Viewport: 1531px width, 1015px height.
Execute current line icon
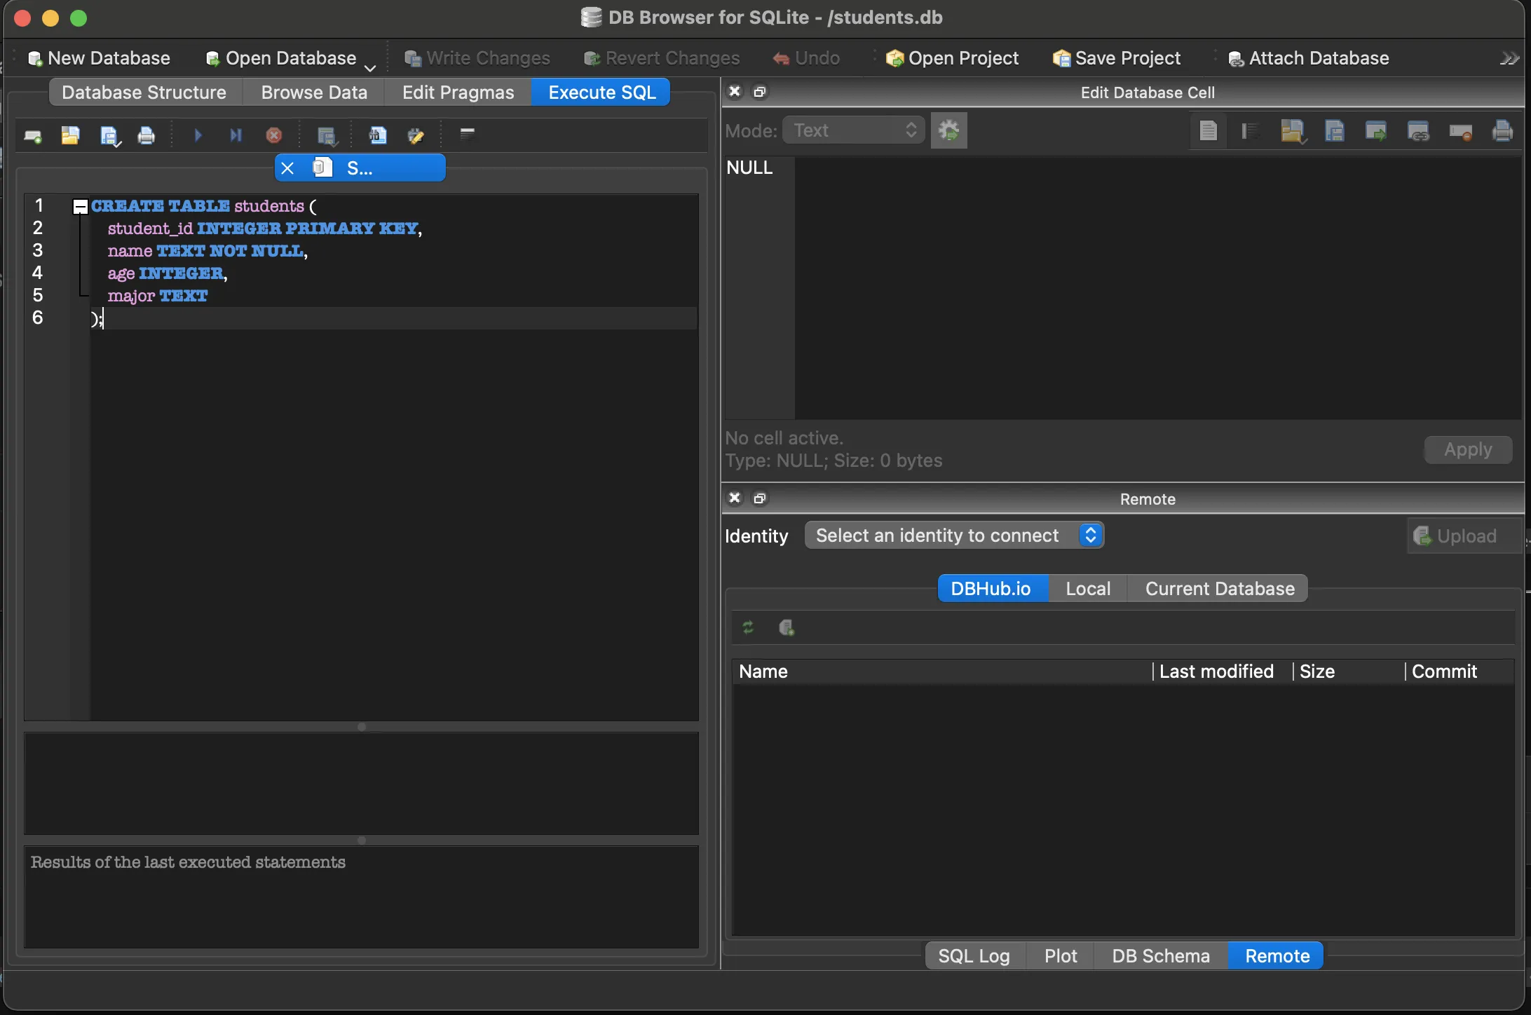tap(236, 135)
